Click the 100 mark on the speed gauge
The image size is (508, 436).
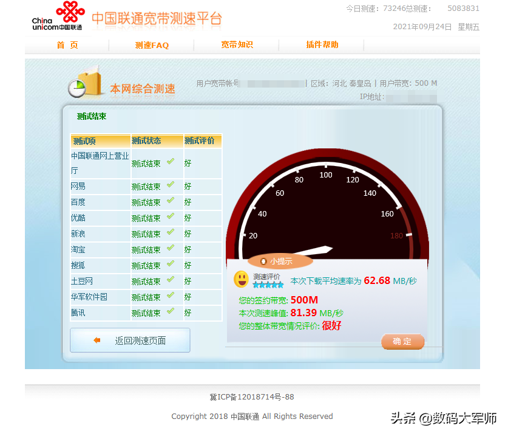[326, 175]
